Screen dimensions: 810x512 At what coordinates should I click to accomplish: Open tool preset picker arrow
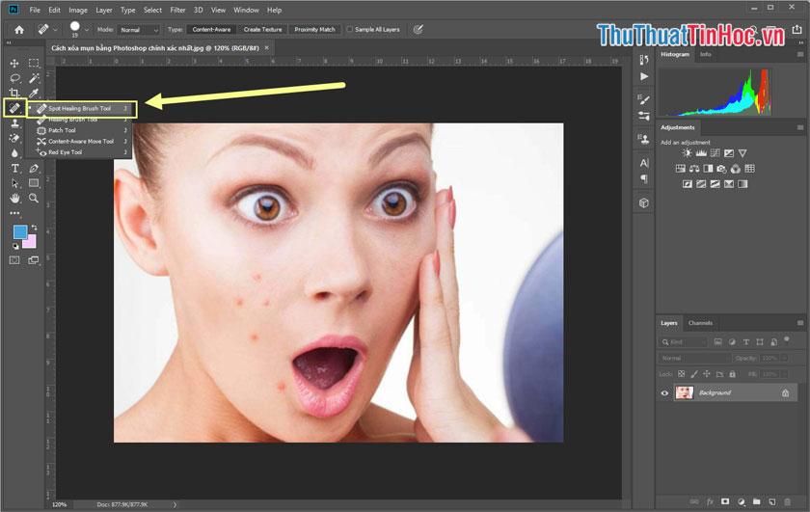55,30
